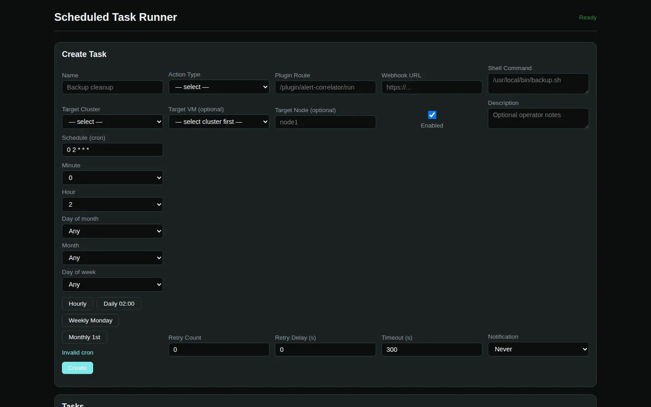
Task: Click the Retry Count field
Action: [x=219, y=350]
